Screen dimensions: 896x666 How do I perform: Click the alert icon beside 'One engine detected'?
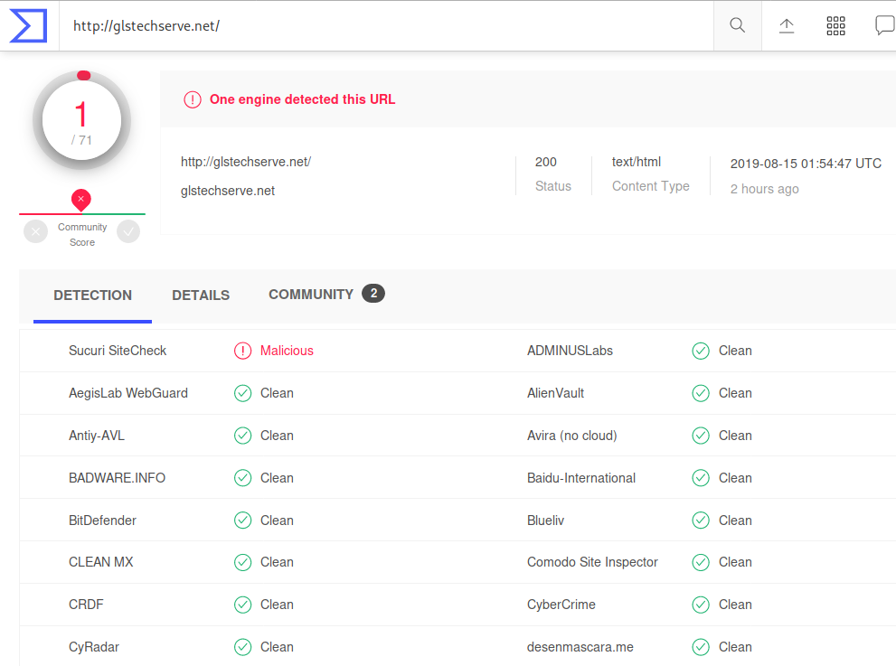point(193,99)
